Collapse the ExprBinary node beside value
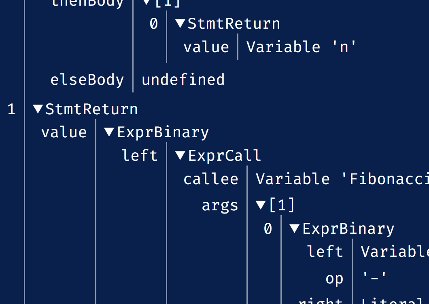 (x=109, y=132)
